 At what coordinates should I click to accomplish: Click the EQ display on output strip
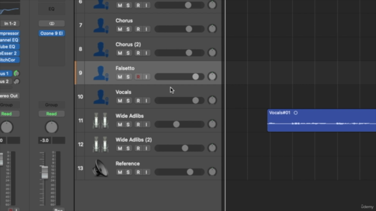pyautogui.click(x=52, y=9)
